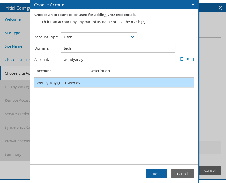
Task: Go to the Site Name step
Action: [14, 46]
